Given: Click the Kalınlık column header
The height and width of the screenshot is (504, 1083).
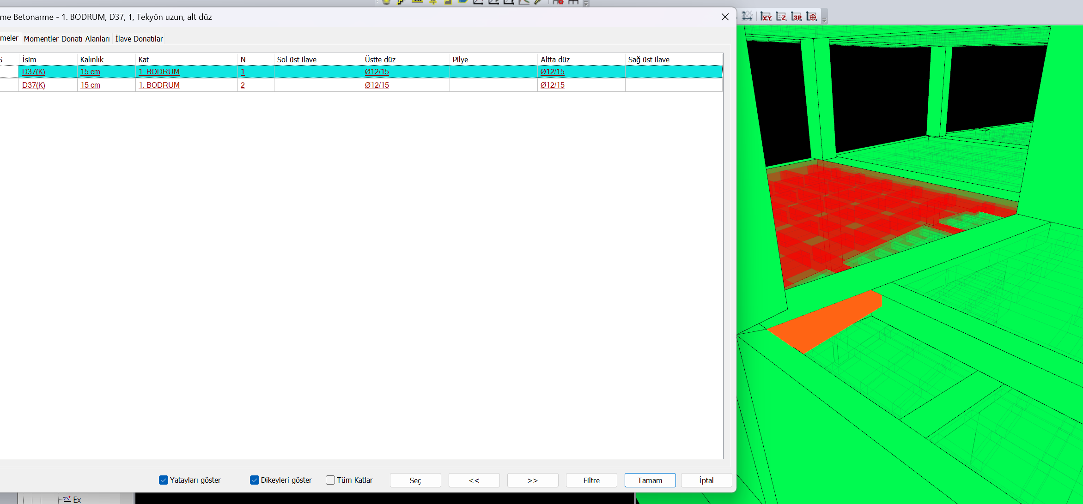Looking at the screenshot, I should click(x=92, y=60).
